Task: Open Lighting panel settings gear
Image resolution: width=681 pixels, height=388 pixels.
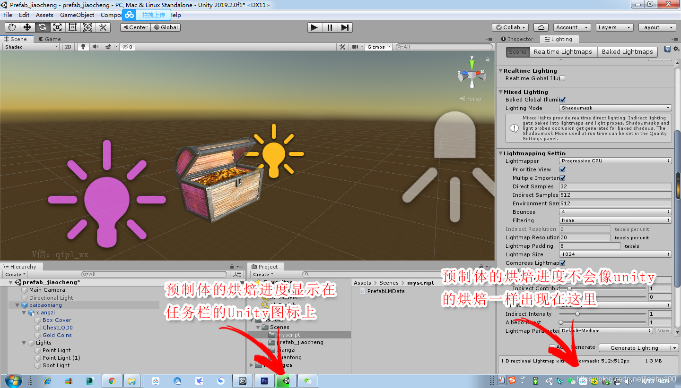Action: pyautogui.click(x=675, y=49)
